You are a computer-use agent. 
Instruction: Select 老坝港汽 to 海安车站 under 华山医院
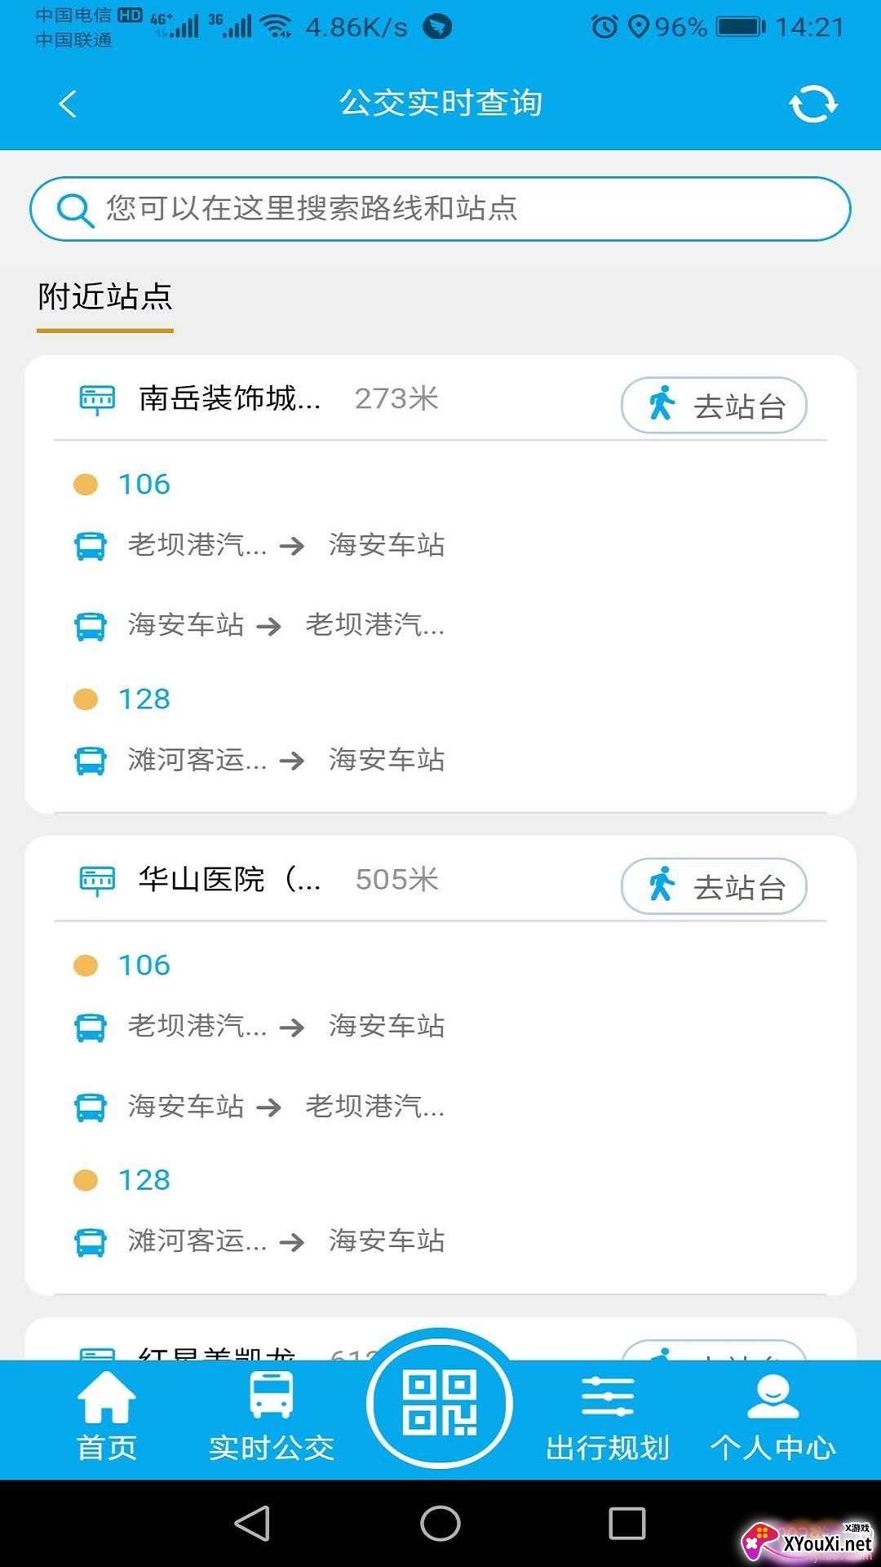286,1026
